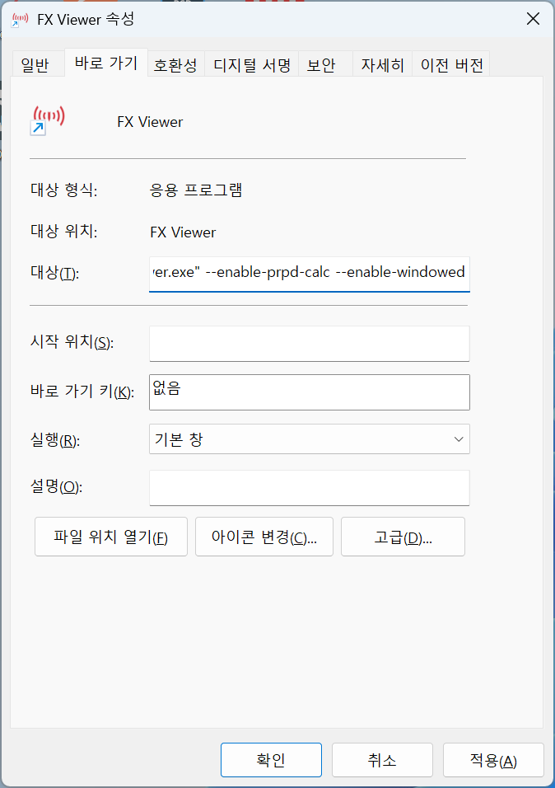Click the 대상 형식 label
Viewport: 555px width, 788px height.
[63, 190]
